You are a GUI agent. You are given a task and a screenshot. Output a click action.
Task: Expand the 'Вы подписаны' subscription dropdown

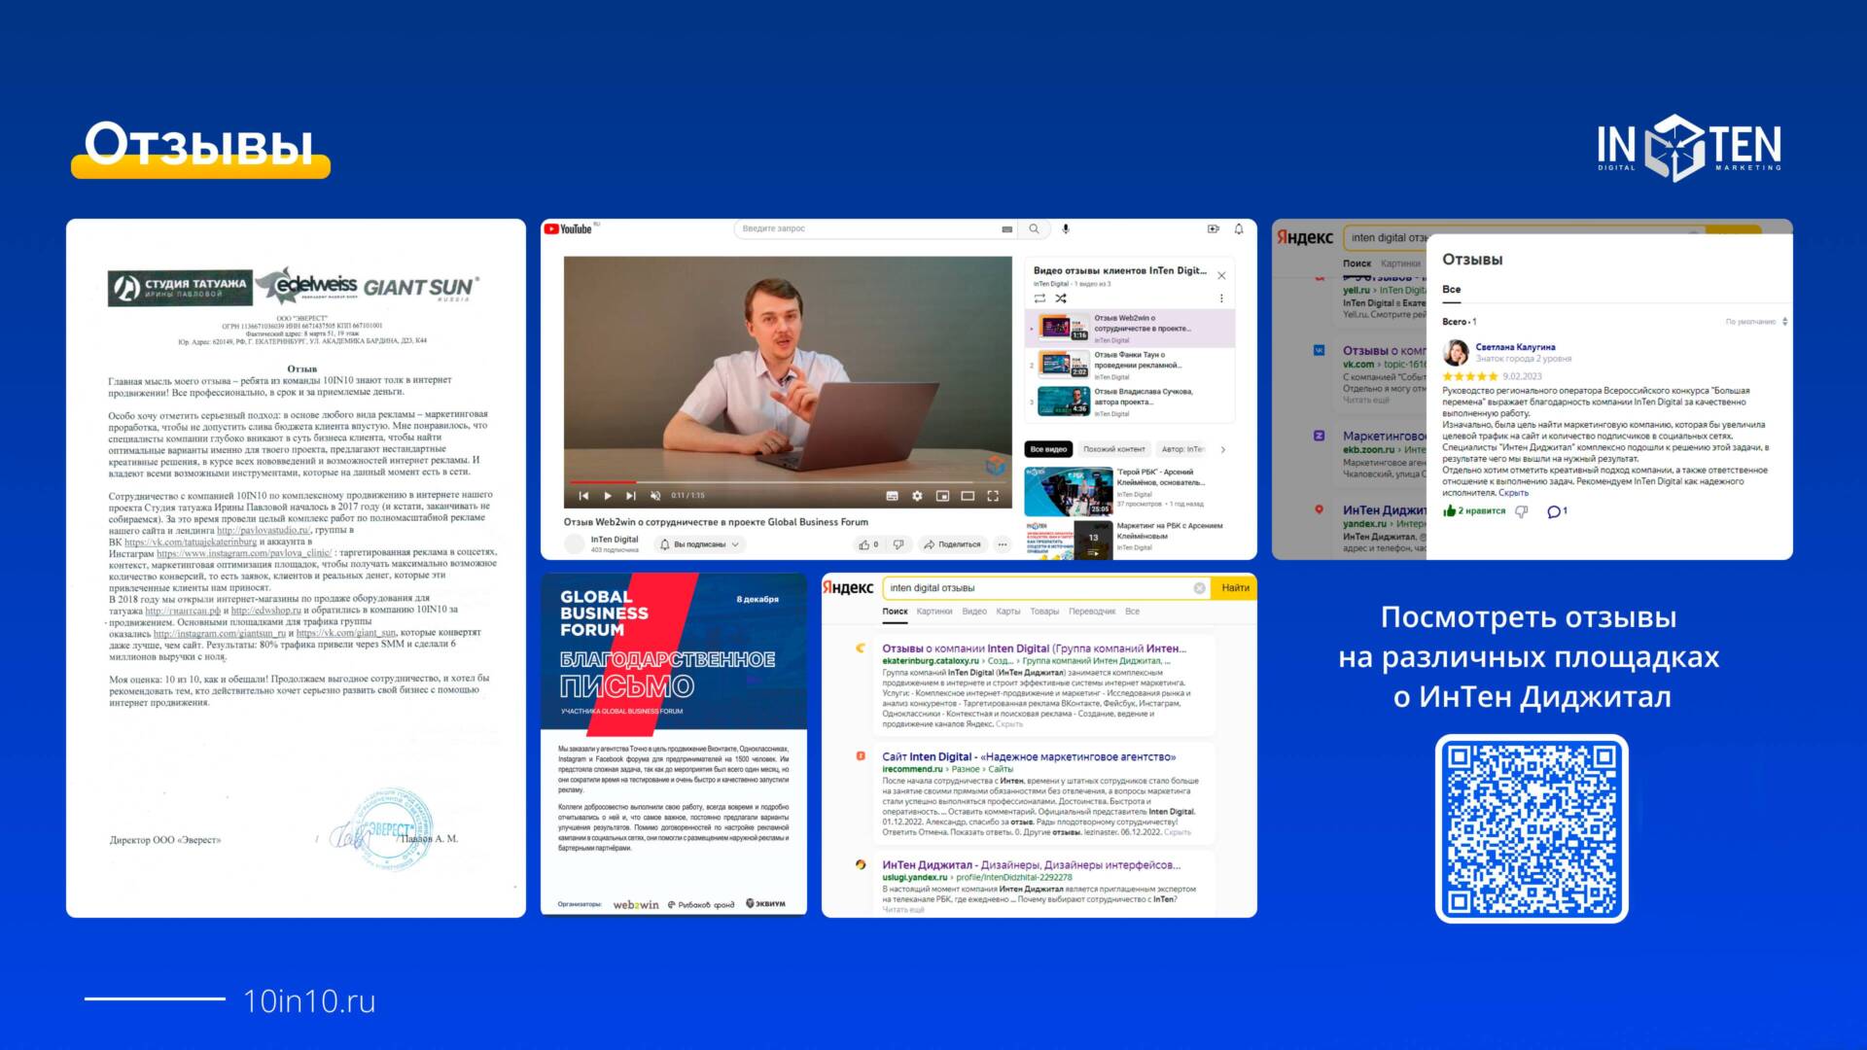(700, 544)
